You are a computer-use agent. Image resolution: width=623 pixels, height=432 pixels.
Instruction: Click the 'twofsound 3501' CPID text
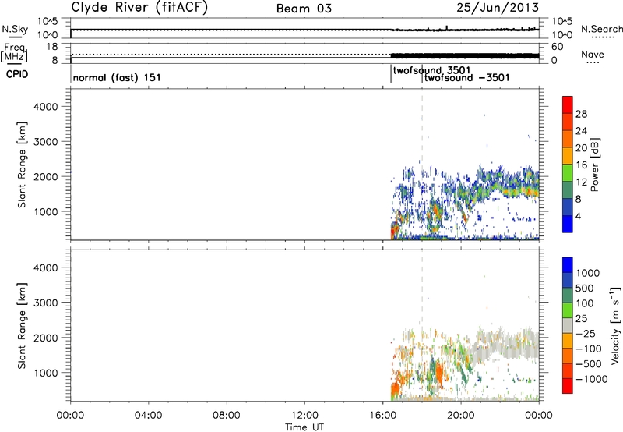click(432, 70)
